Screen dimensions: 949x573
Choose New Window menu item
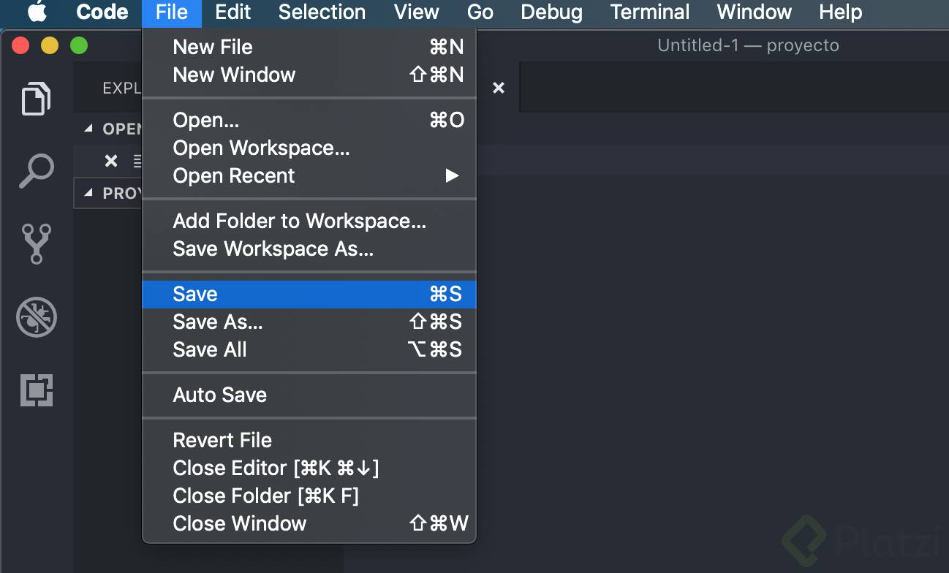309,75
